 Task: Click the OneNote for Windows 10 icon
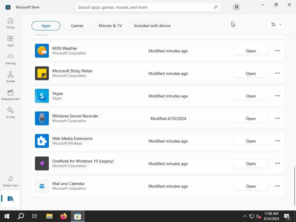tap(42, 164)
